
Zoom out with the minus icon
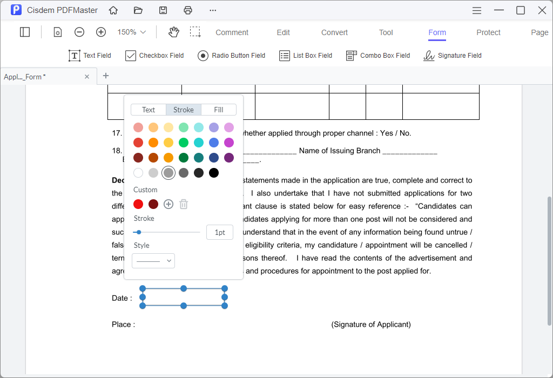[79, 32]
